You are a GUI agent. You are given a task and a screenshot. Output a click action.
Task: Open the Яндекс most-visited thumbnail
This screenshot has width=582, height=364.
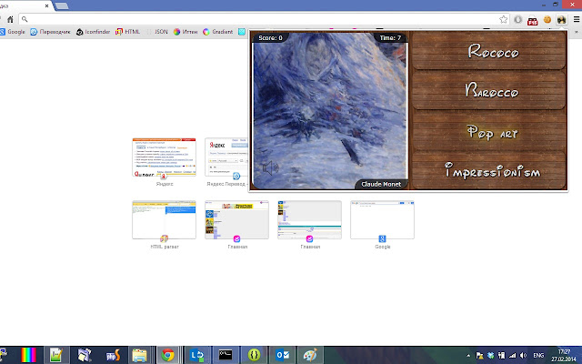[x=164, y=157]
